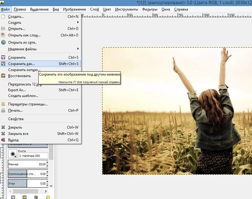Open the Цвет menu

tap(107, 9)
